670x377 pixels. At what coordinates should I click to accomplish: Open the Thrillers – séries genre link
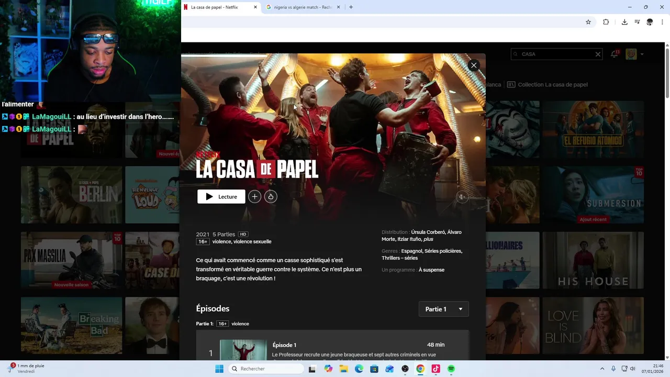click(x=399, y=258)
